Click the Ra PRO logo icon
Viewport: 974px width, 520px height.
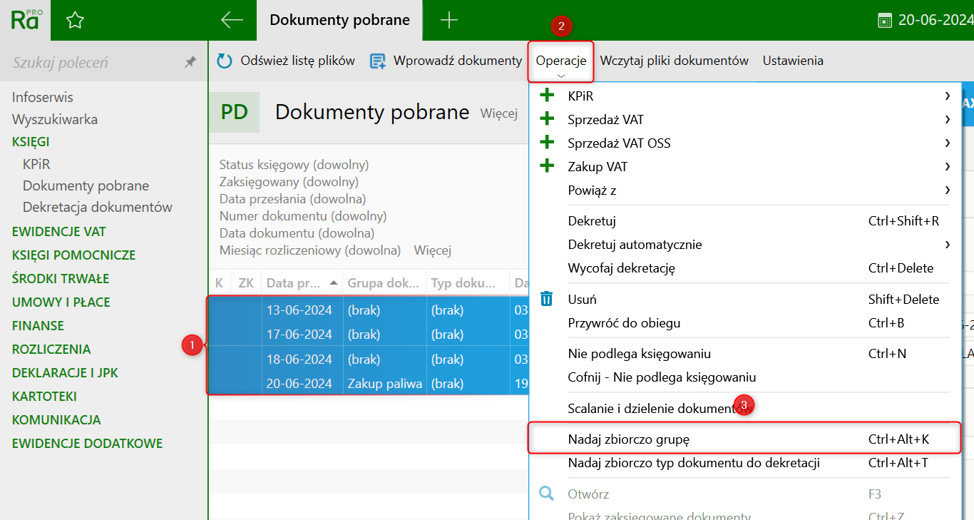pos(25,20)
